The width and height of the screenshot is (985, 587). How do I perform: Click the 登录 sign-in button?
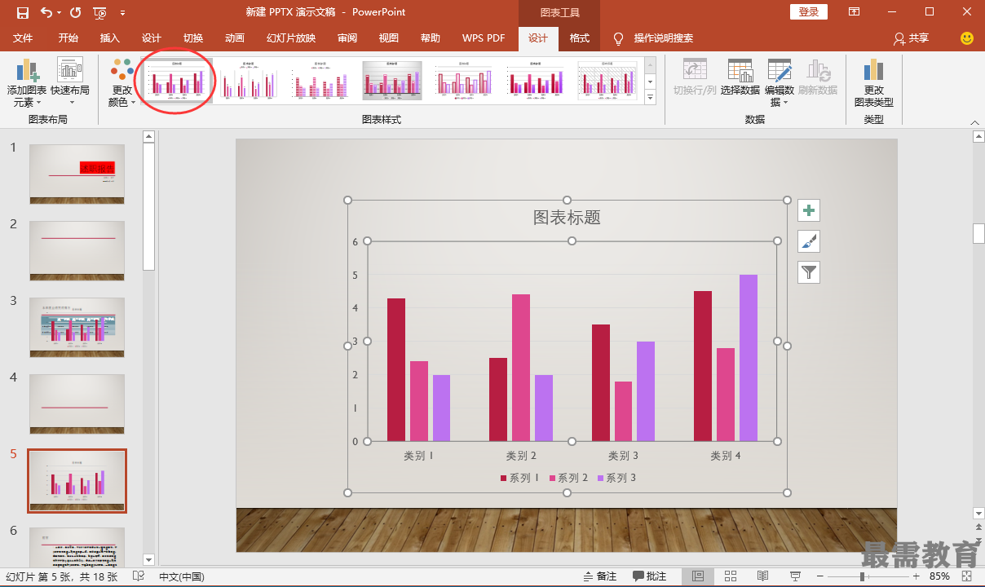point(809,12)
